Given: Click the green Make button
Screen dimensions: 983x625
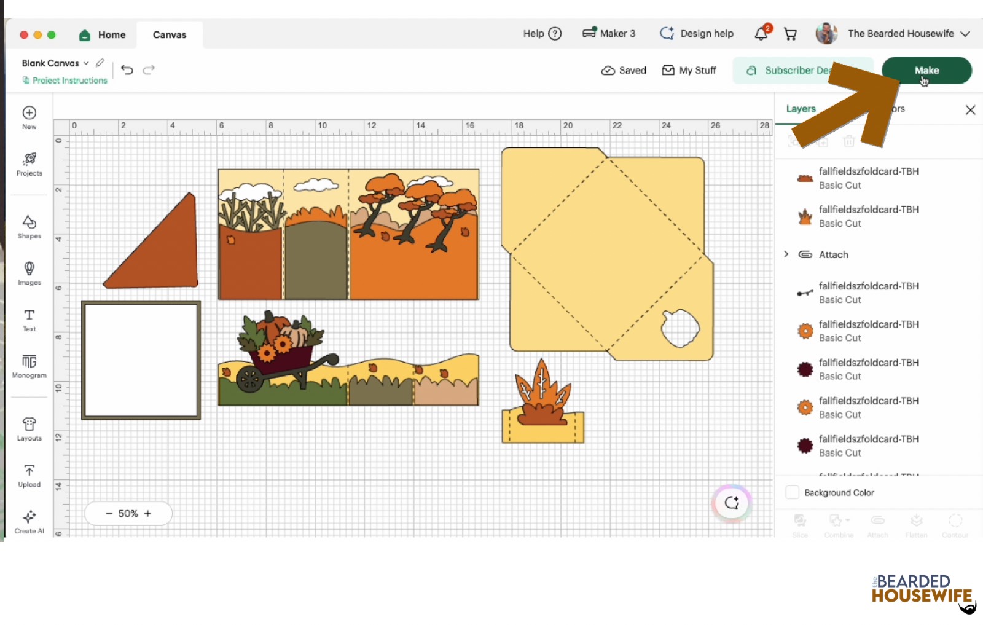Looking at the screenshot, I should [926, 70].
